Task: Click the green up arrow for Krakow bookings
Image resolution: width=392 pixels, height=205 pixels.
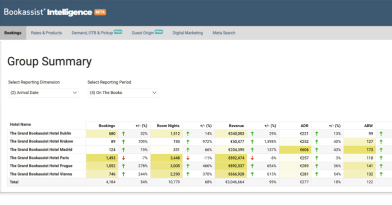Action: click(x=123, y=142)
